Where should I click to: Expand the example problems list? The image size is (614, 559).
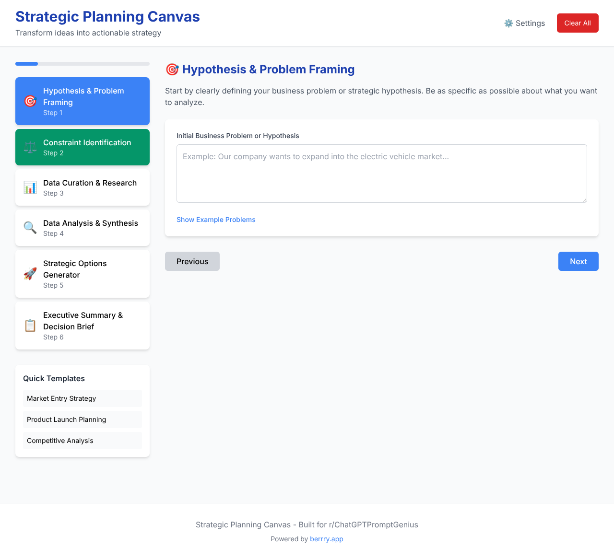coord(216,220)
